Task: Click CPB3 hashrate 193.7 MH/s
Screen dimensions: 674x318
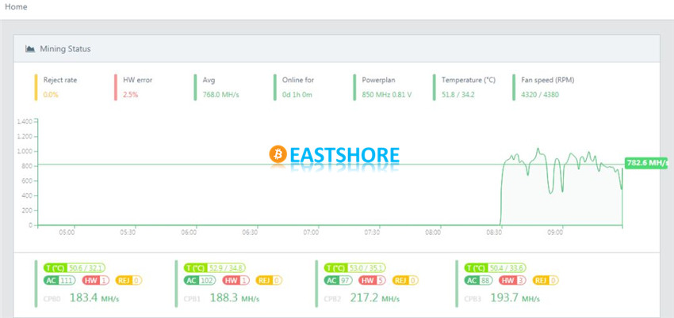Action: (x=515, y=297)
